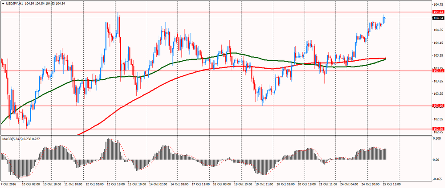Click the 7 Oct 2016 date label
Screen dimensions: 445x188
pyautogui.click(x=9, y=184)
